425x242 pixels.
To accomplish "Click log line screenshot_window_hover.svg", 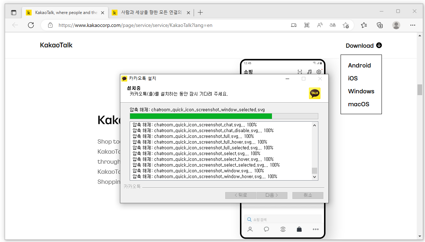I will click(x=205, y=176).
